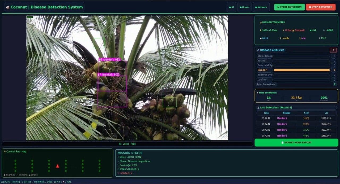Select the detection row with 69.5% confidence

click(296, 124)
